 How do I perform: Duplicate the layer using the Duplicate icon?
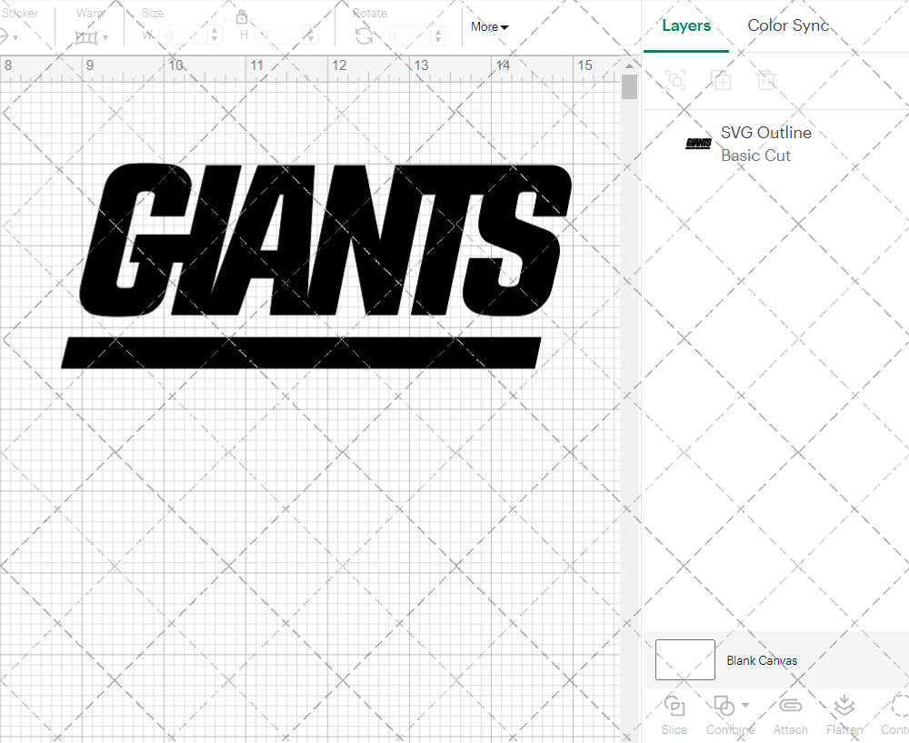click(x=722, y=80)
